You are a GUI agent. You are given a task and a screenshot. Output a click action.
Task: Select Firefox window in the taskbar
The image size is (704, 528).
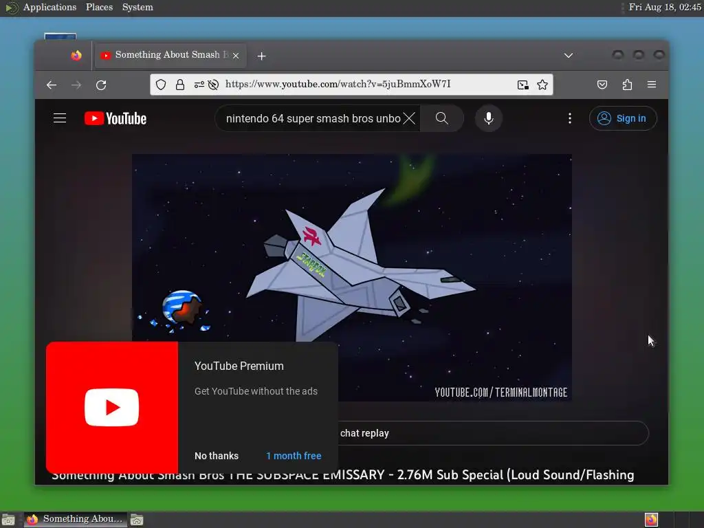point(76,519)
